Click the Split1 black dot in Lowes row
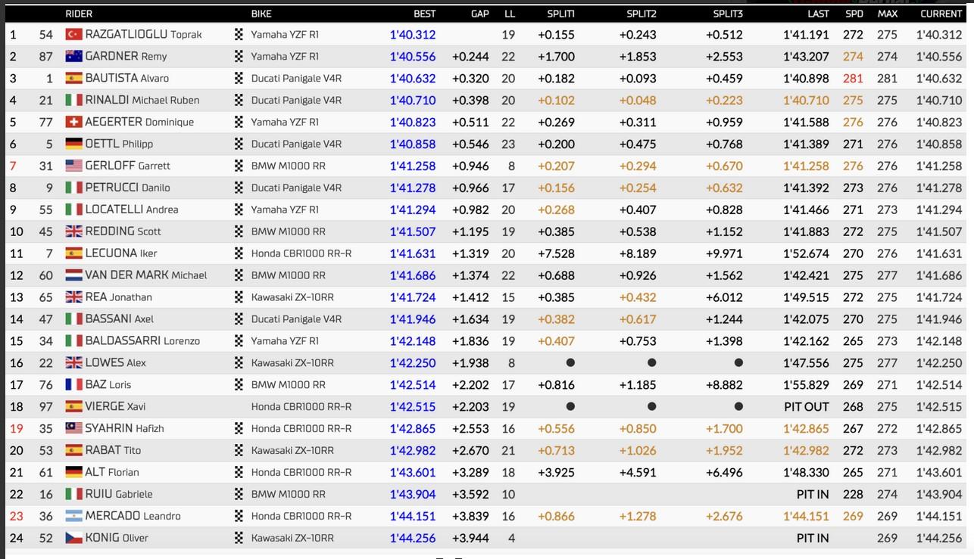 [570, 363]
